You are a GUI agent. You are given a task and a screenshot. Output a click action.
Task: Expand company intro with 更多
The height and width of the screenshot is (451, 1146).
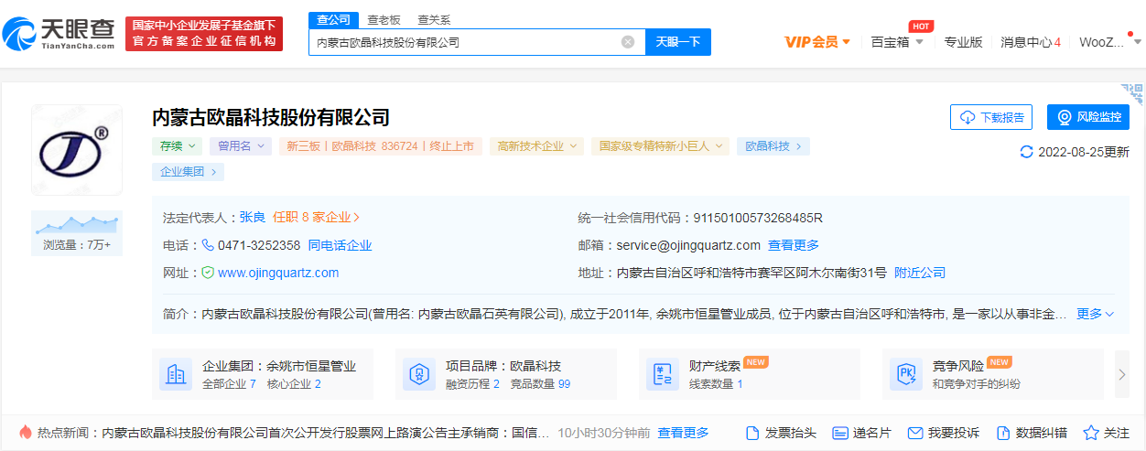click(1095, 314)
